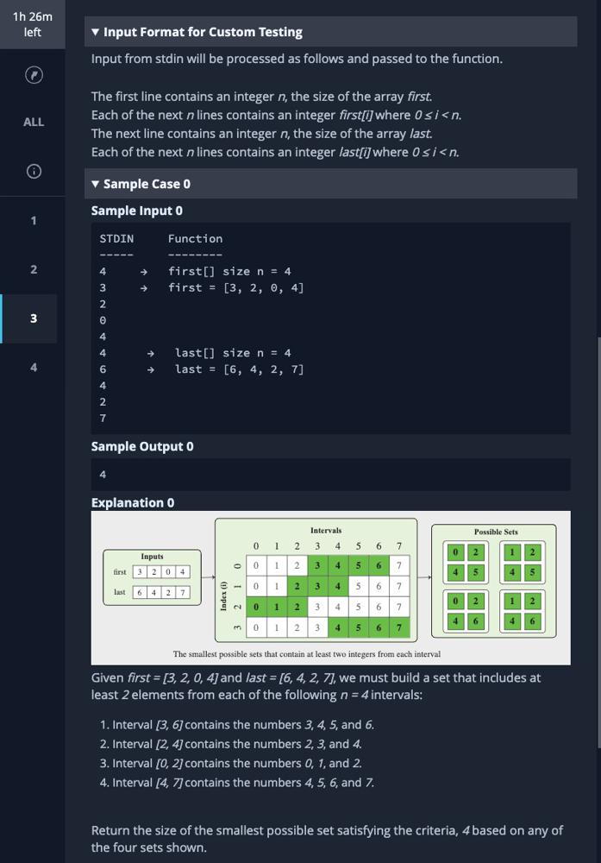Open the info circle icon in sidebar
This screenshot has height=863, width=601.
33,171
